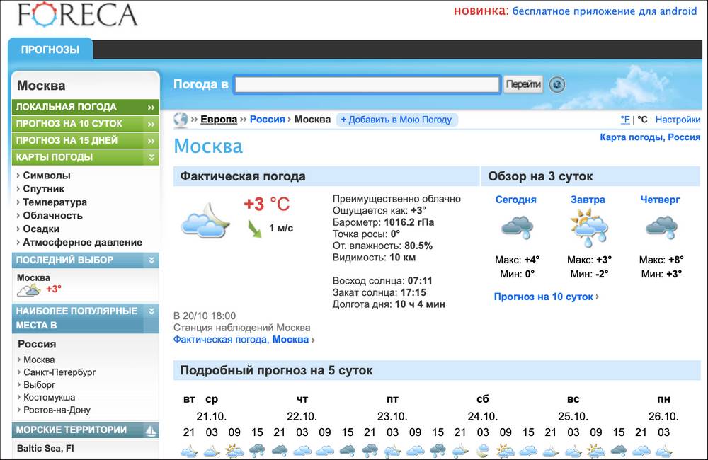The height and width of the screenshot is (460, 708).
Task: Collapse Наиболее популярные места panel
Action: [x=151, y=311]
